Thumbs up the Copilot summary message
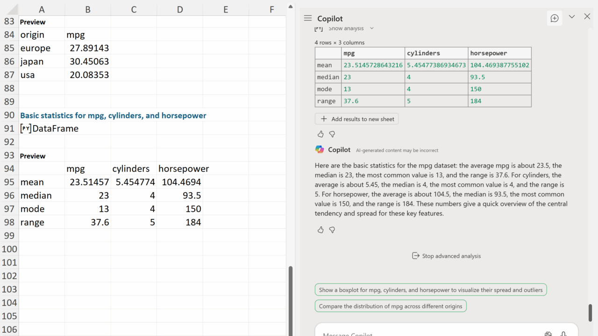The height and width of the screenshot is (336, 598). 320,230
